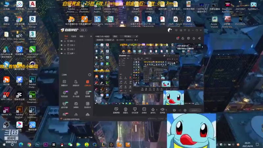
Task: Select the red active scene tab
Action: [x=66, y=36]
